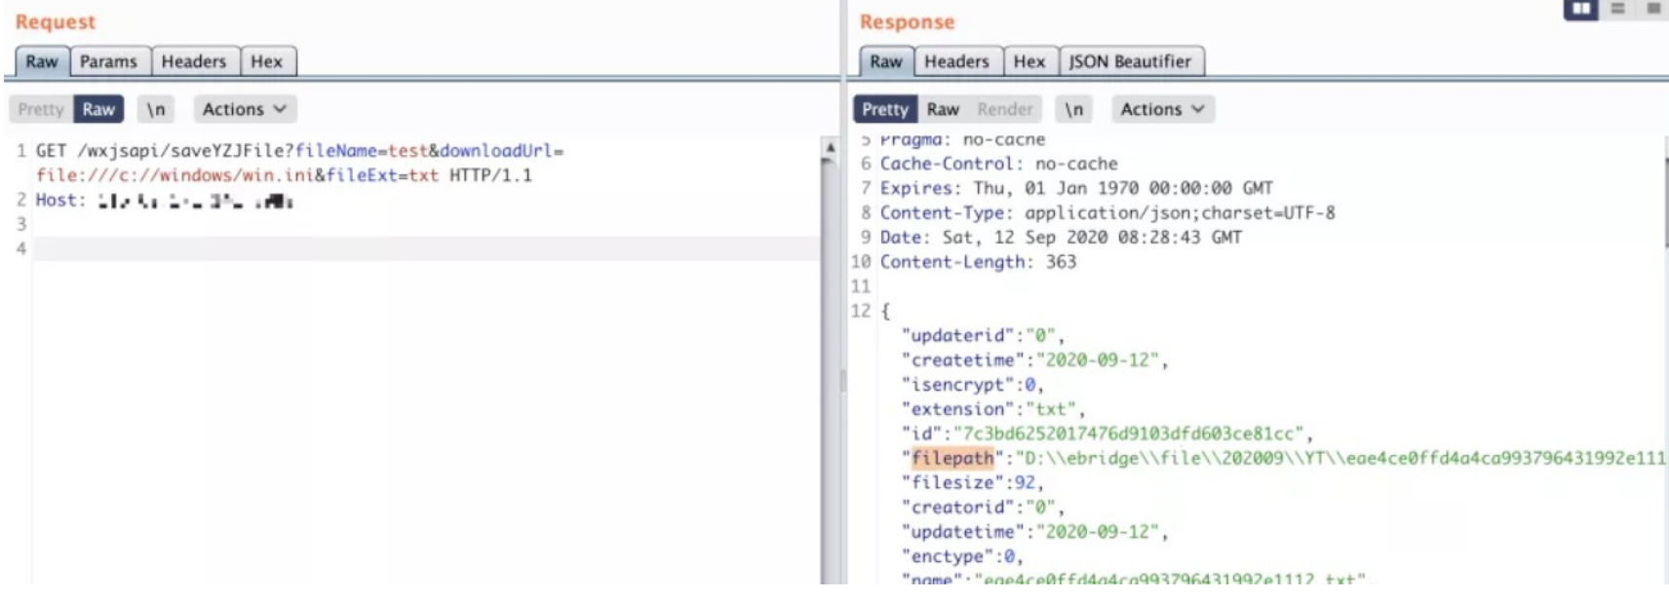Click the Content-Length: 363 header
This screenshot has height=600, width=1669.
[978, 262]
